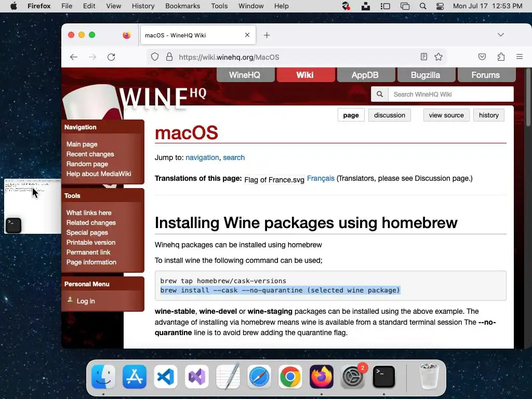Open the tracking protection shield icon
Image resolution: width=532 pixels, height=399 pixels.
[155, 57]
